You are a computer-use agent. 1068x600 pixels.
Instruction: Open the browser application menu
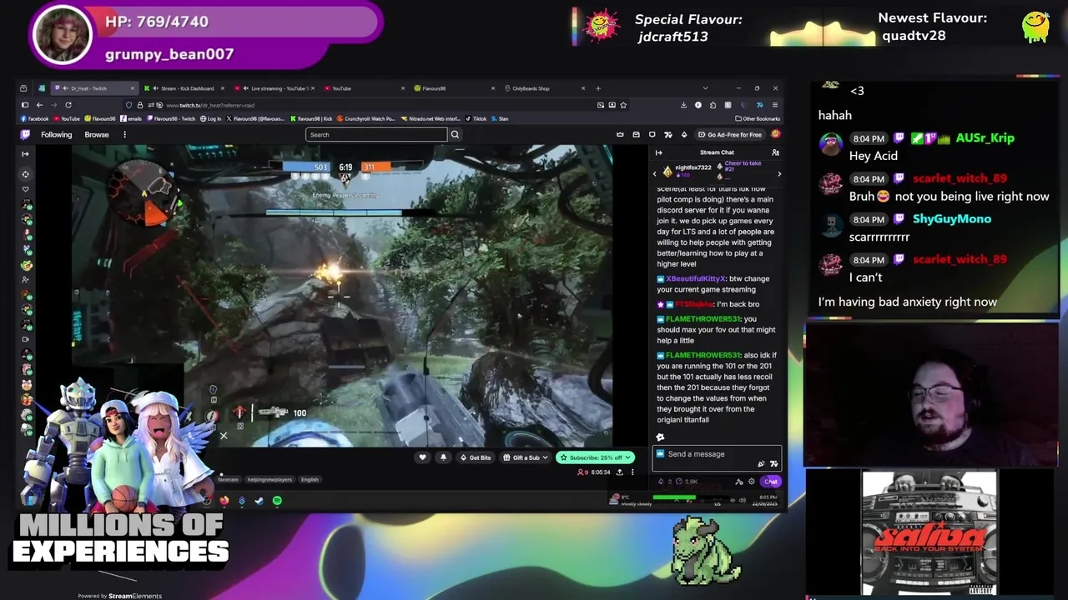pyautogui.click(x=775, y=105)
